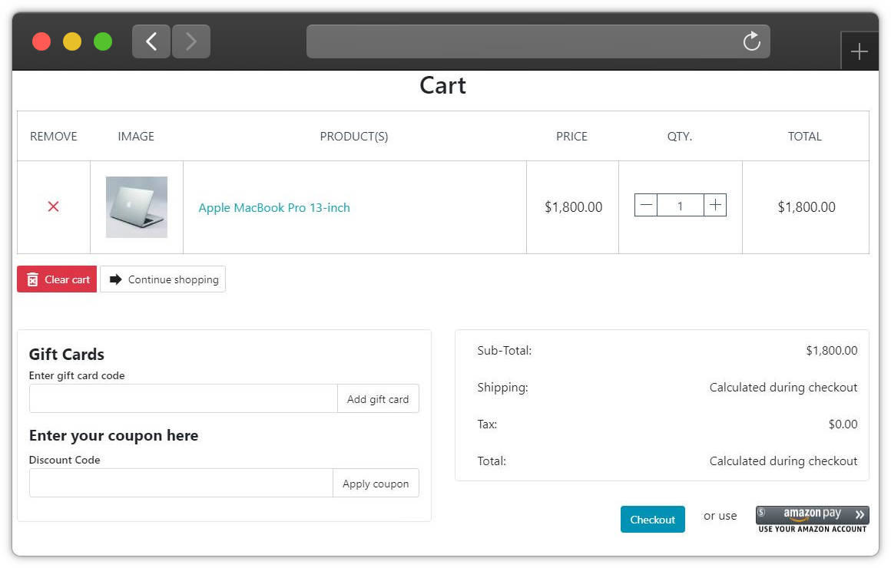Image resolution: width=891 pixels, height=568 pixels.
Task: Click the Clear cart button
Action: (x=57, y=279)
